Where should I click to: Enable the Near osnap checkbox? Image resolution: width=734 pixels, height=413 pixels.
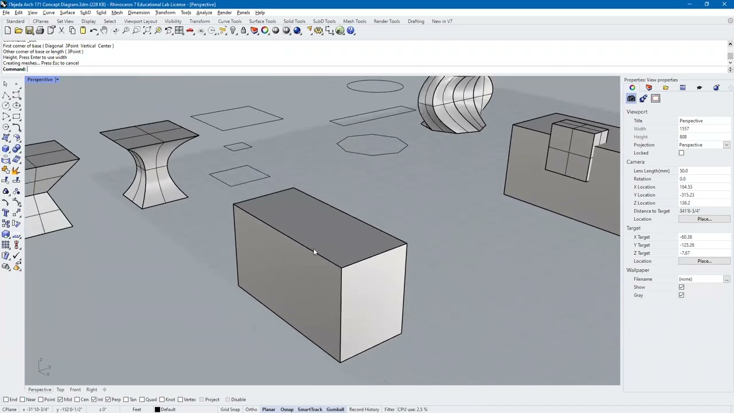point(22,399)
